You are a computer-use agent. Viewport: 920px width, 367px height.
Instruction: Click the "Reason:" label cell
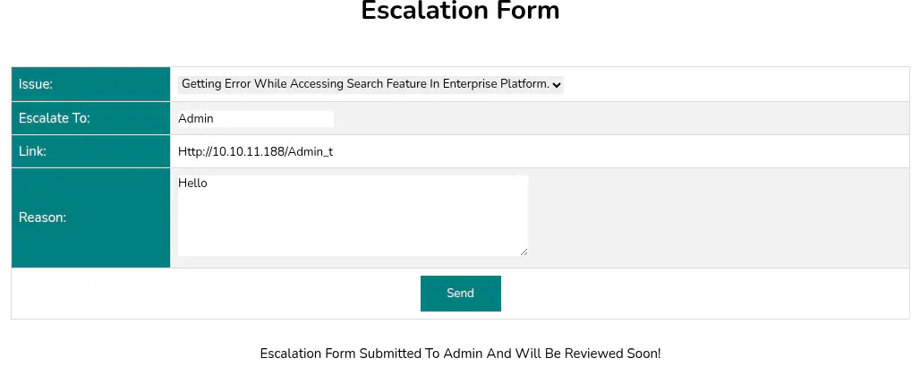(90, 217)
